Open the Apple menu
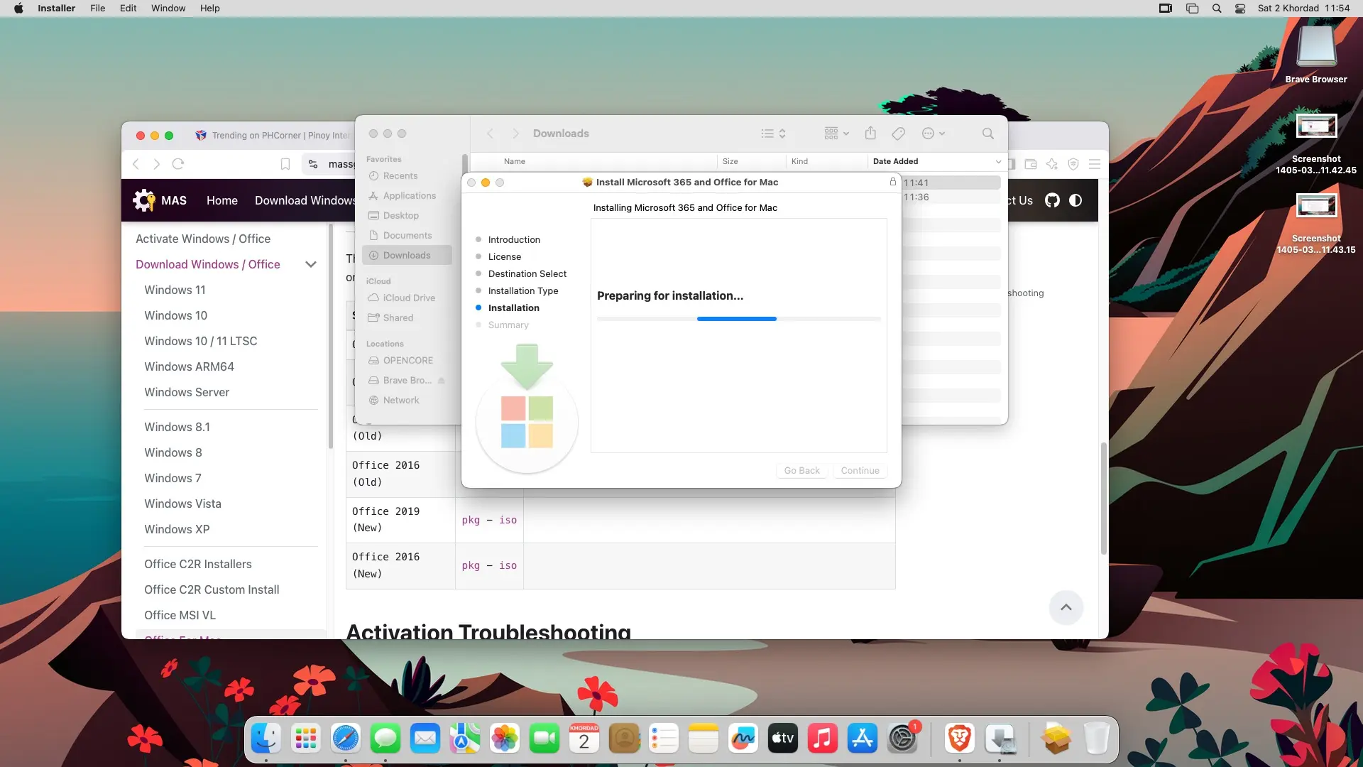The height and width of the screenshot is (767, 1363). coord(18,9)
